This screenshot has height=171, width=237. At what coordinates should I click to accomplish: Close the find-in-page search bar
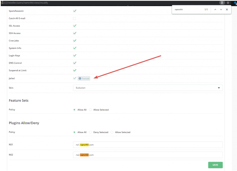pos(227,10)
